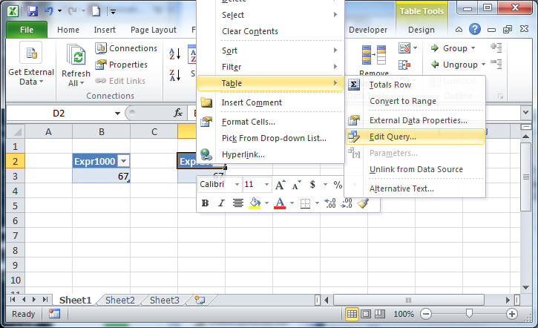
Task: Click Decrease Font Size icon
Action: (x=296, y=185)
